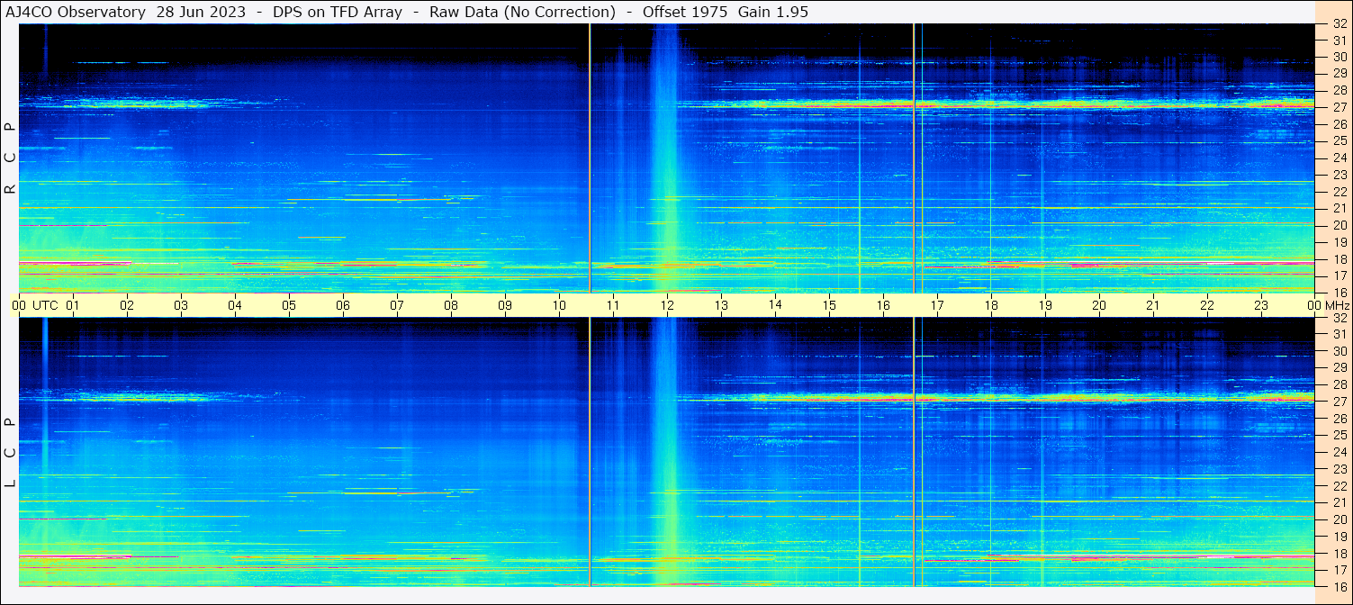Click hour 16 on the UTC time axis
The image size is (1353, 605).
883,305
